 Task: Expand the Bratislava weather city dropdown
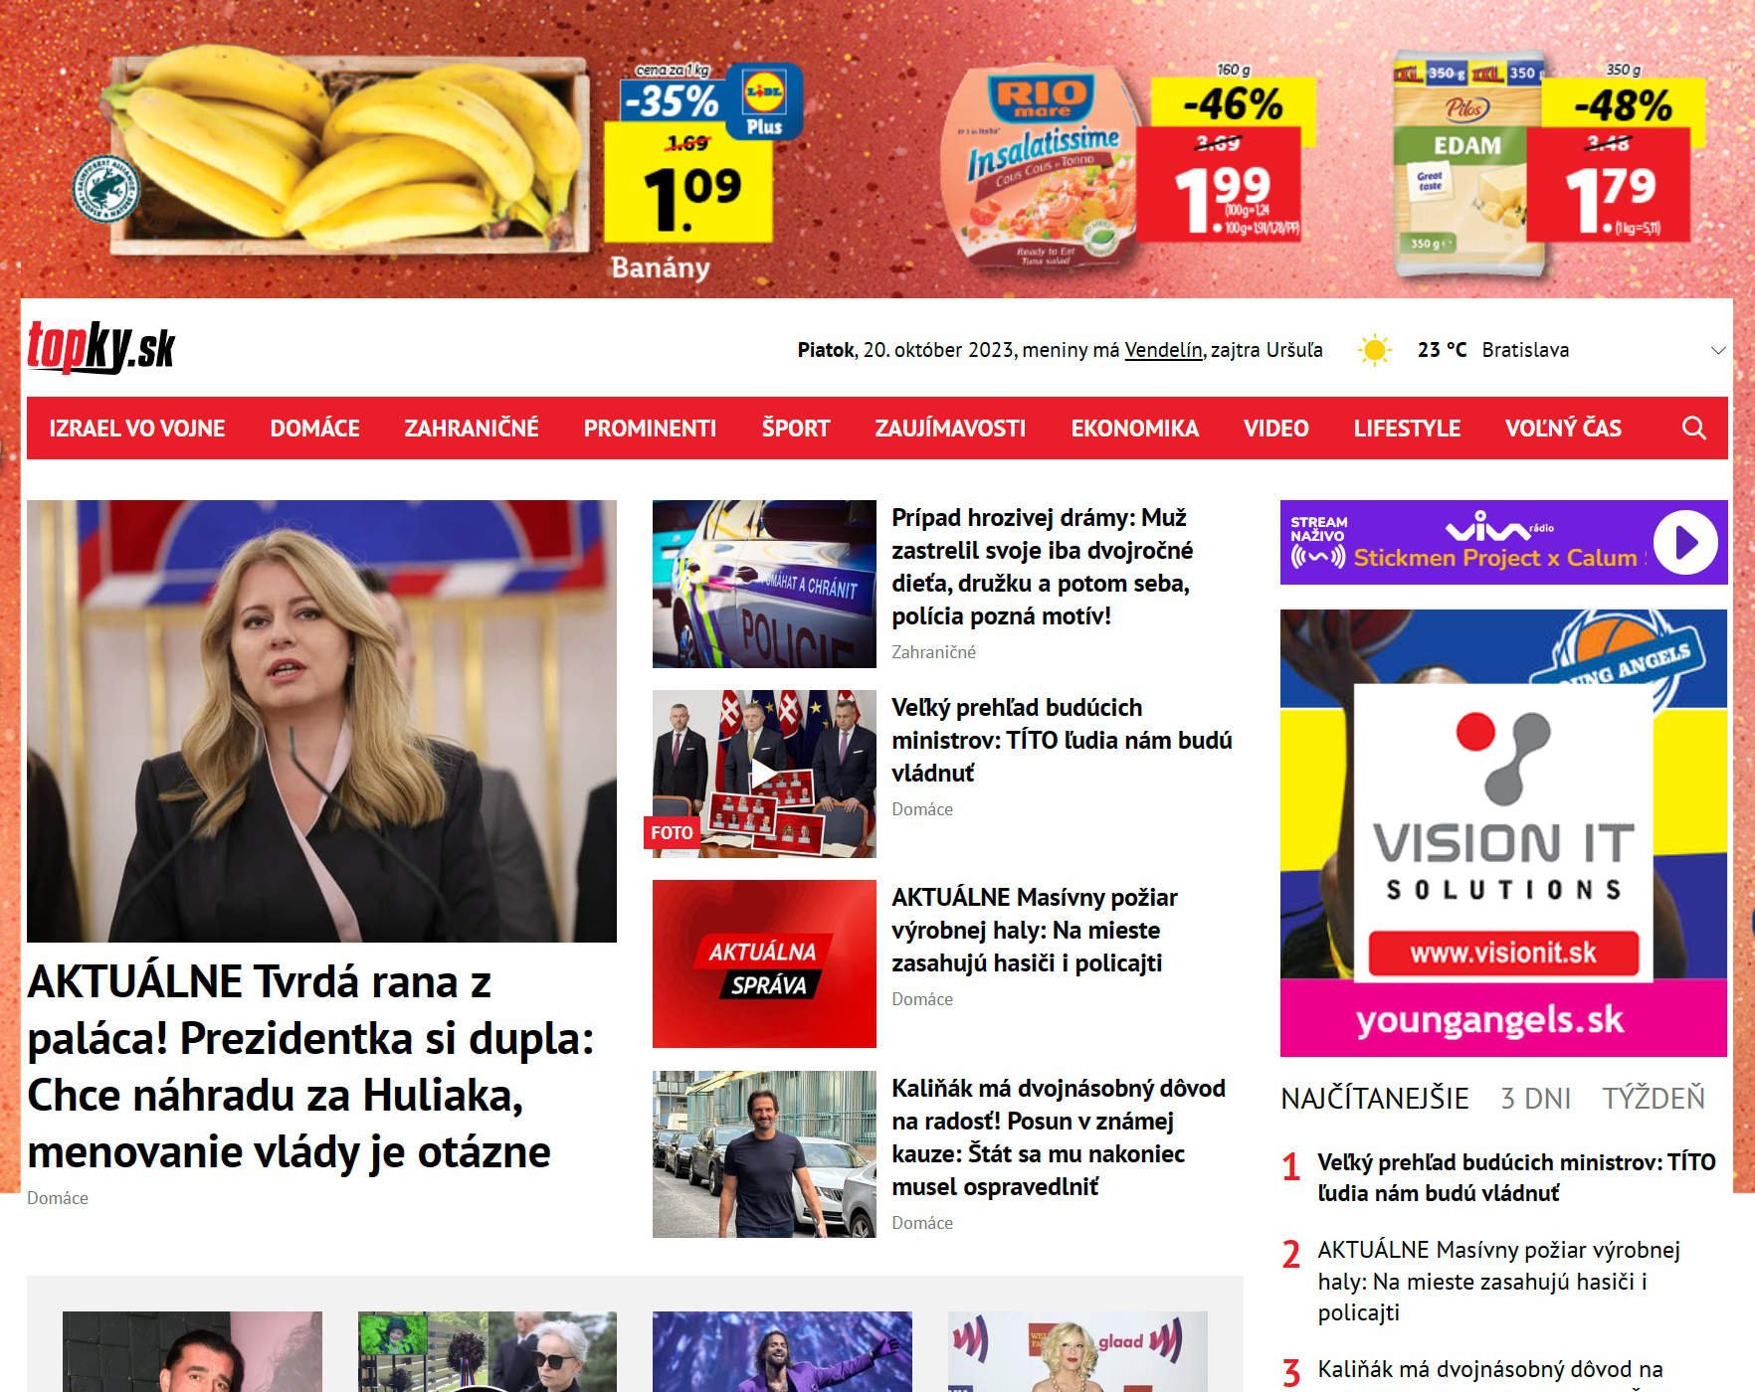point(1717,350)
